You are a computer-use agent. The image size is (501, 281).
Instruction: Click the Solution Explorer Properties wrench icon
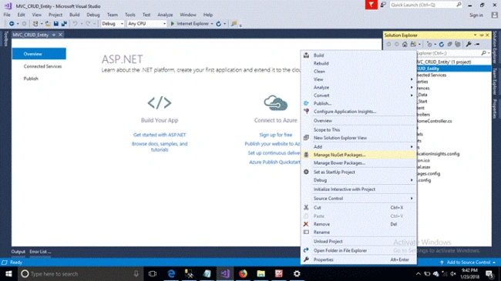click(x=469, y=45)
